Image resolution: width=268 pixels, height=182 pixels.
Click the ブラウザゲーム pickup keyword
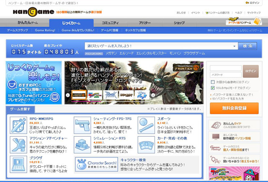point(194,53)
